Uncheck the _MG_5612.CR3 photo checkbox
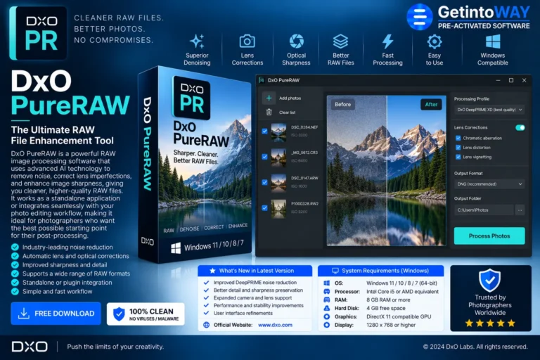 pyautogui.click(x=264, y=157)
